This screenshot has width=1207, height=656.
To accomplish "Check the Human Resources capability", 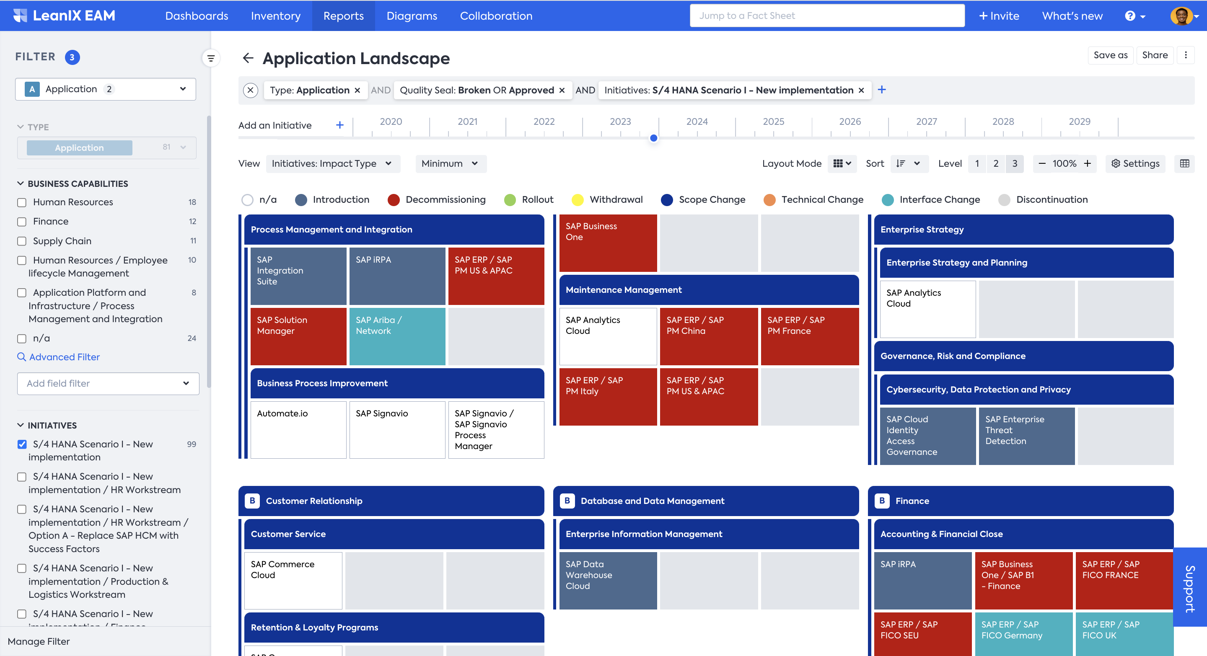I will [21, 202].
